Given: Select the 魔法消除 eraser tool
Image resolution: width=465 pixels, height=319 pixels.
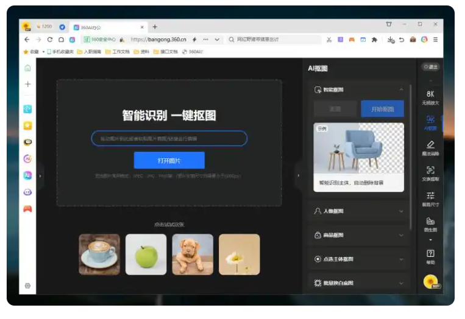Looking at the screenshot, I should click(430, 148).
